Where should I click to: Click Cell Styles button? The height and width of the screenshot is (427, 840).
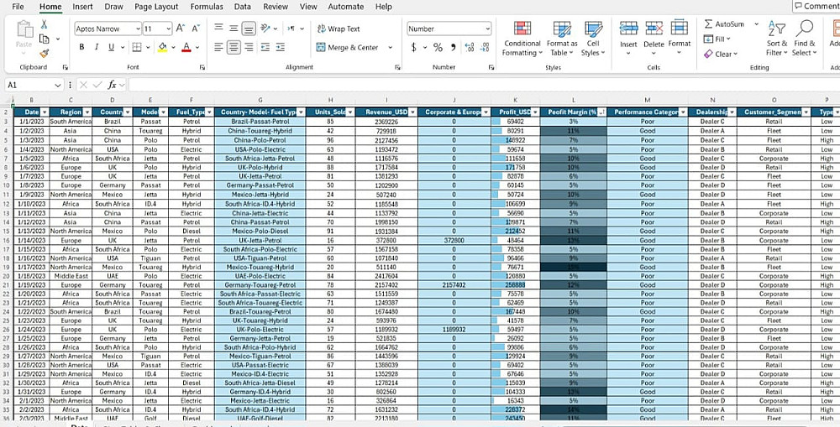(593, 39)
